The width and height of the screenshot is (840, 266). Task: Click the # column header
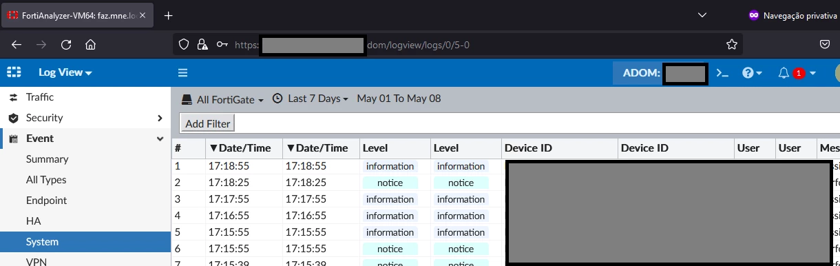click(188, 148)
